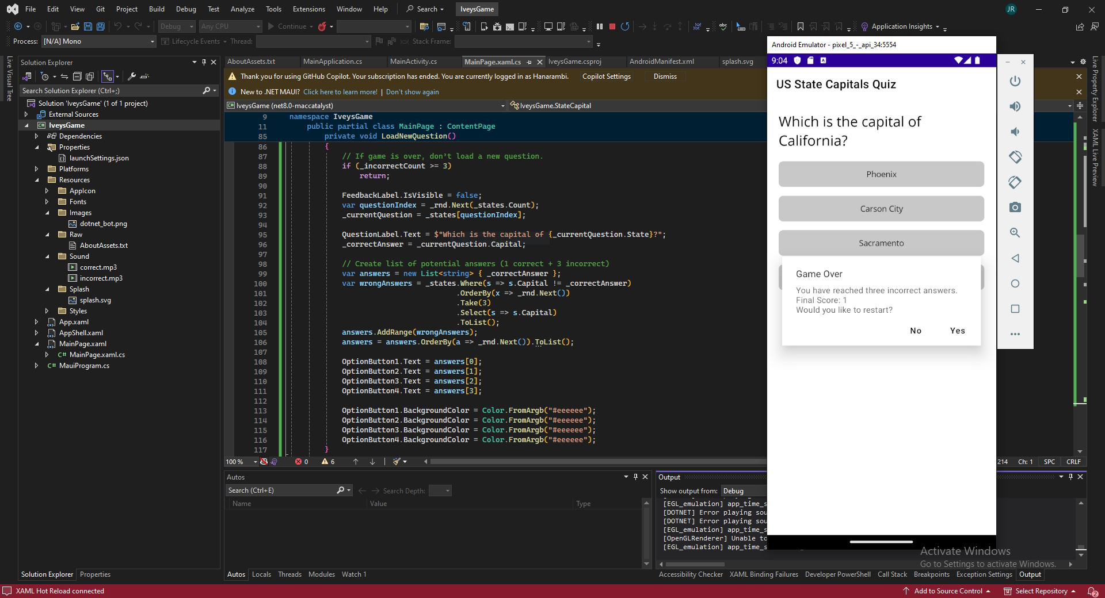
Task: Open the Build menu
Action: coord(156,9)
